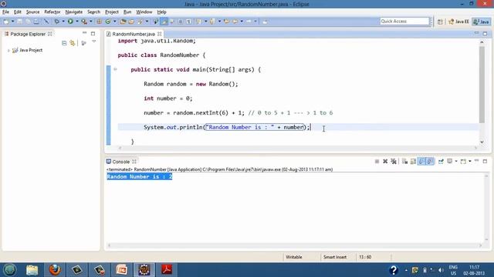Click the Save toolbar icon
The image size is (494, 277).
19,22
